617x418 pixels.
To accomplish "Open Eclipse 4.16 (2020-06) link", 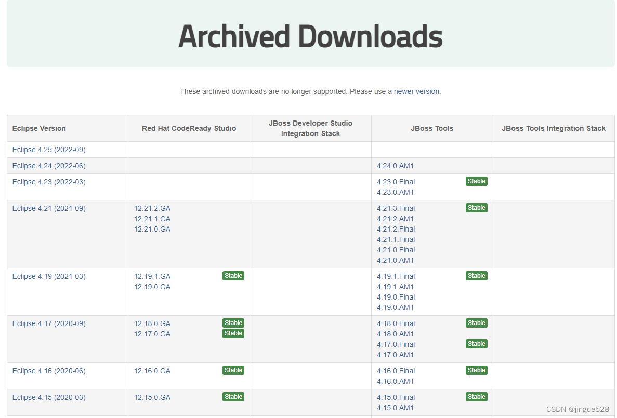I will point(49,371).
